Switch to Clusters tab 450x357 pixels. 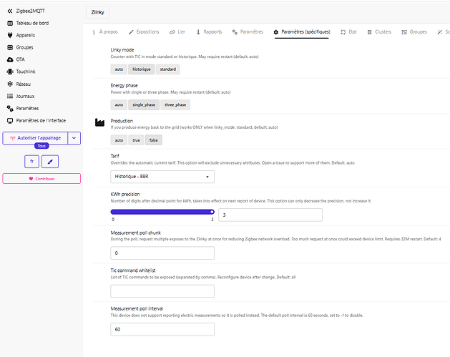coord(379,32)
